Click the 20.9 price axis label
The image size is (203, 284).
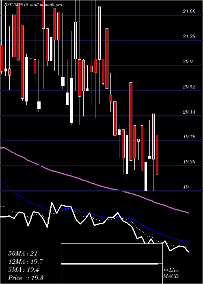(188, 62)
